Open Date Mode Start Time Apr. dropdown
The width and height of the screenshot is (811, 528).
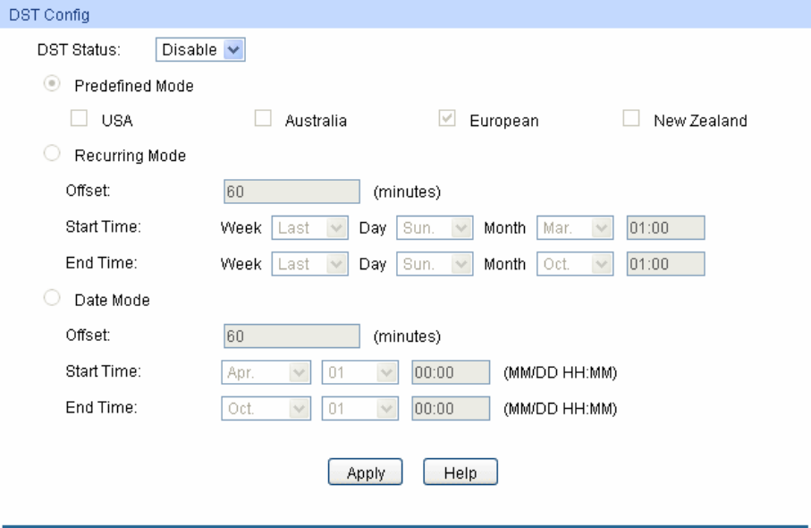[x=265, y=372]
